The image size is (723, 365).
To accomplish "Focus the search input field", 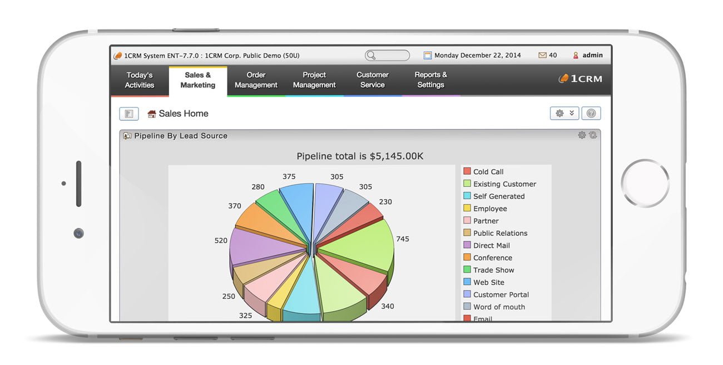I will click(387, 56).
